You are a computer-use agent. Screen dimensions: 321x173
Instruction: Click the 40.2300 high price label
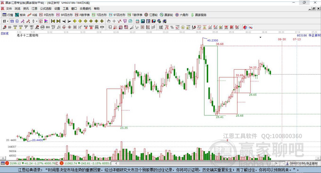[213, 40]
